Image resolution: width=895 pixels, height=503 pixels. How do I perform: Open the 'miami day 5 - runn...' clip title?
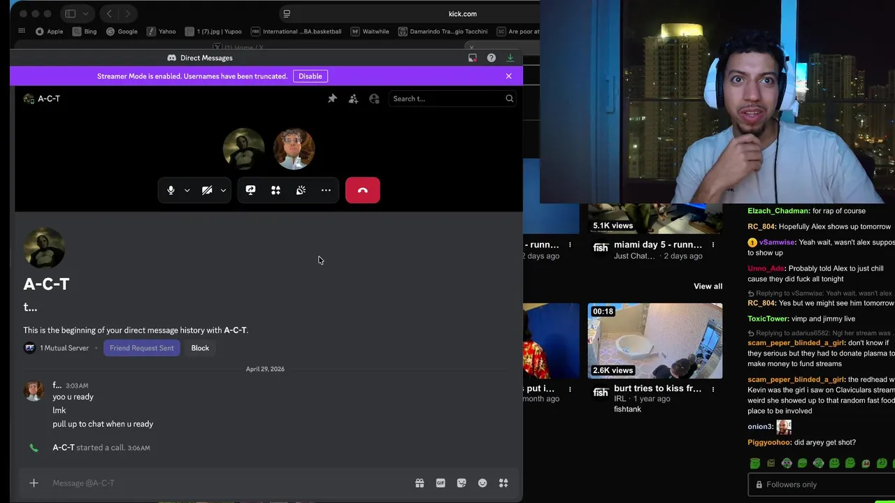point(658,245)
